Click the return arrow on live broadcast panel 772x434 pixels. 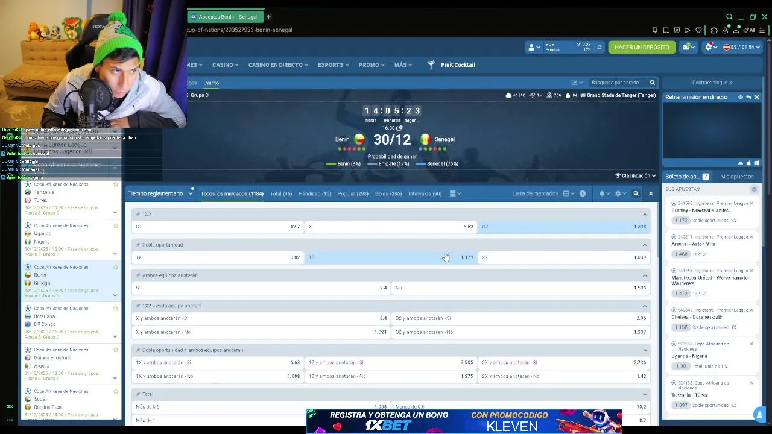click(748, 97)
